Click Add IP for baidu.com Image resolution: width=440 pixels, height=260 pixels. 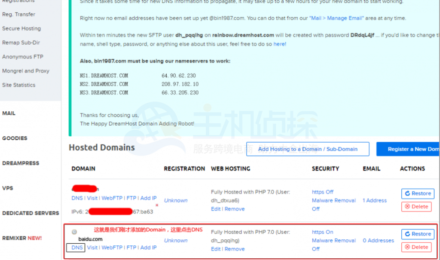tap(148, 248)
